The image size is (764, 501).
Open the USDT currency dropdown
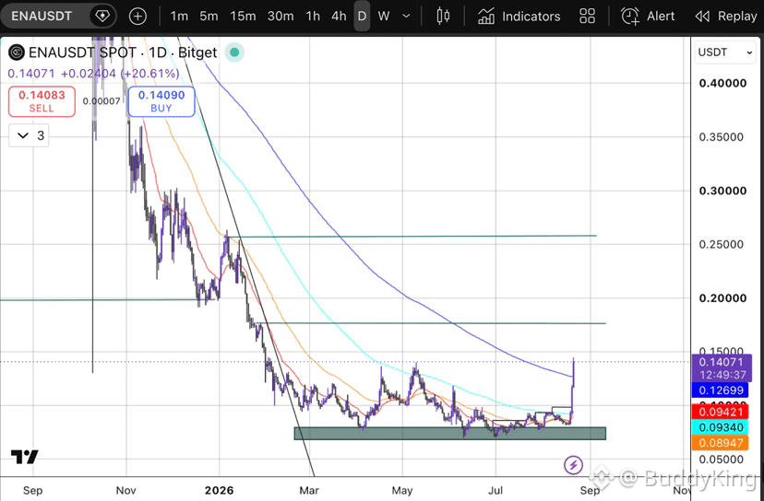point(725,52)
